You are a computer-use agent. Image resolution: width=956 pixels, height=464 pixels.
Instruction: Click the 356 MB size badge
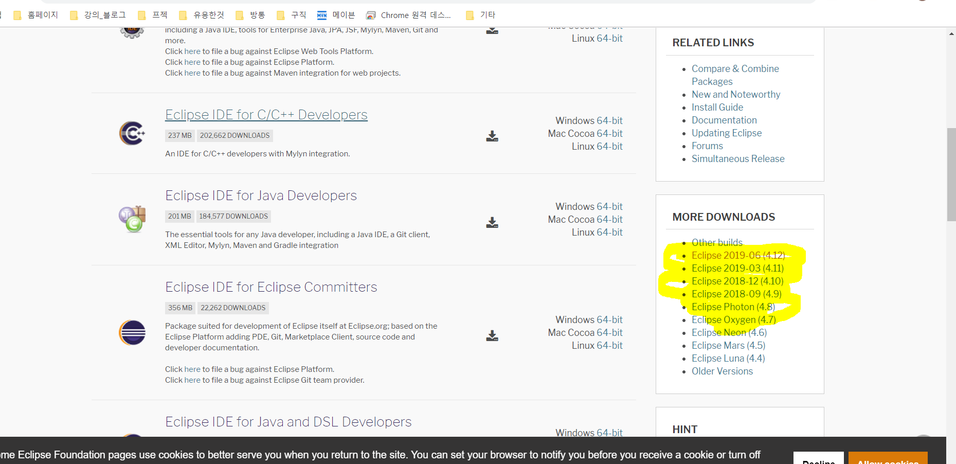180,308
